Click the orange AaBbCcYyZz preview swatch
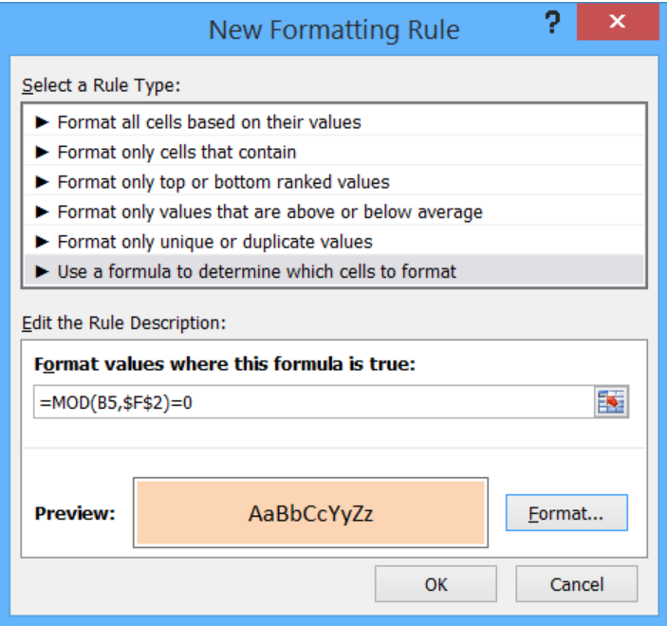This screenshot has height=626, width=667. [310, 513]
